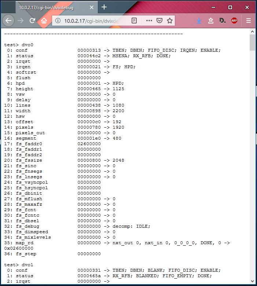The image size is (257, 286).
Task: Save page to Pocket
Action: pyautogui.click(x=159, y=21)
